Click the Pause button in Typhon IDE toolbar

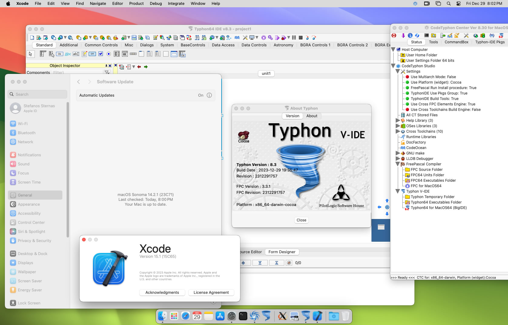click(294, 38)
